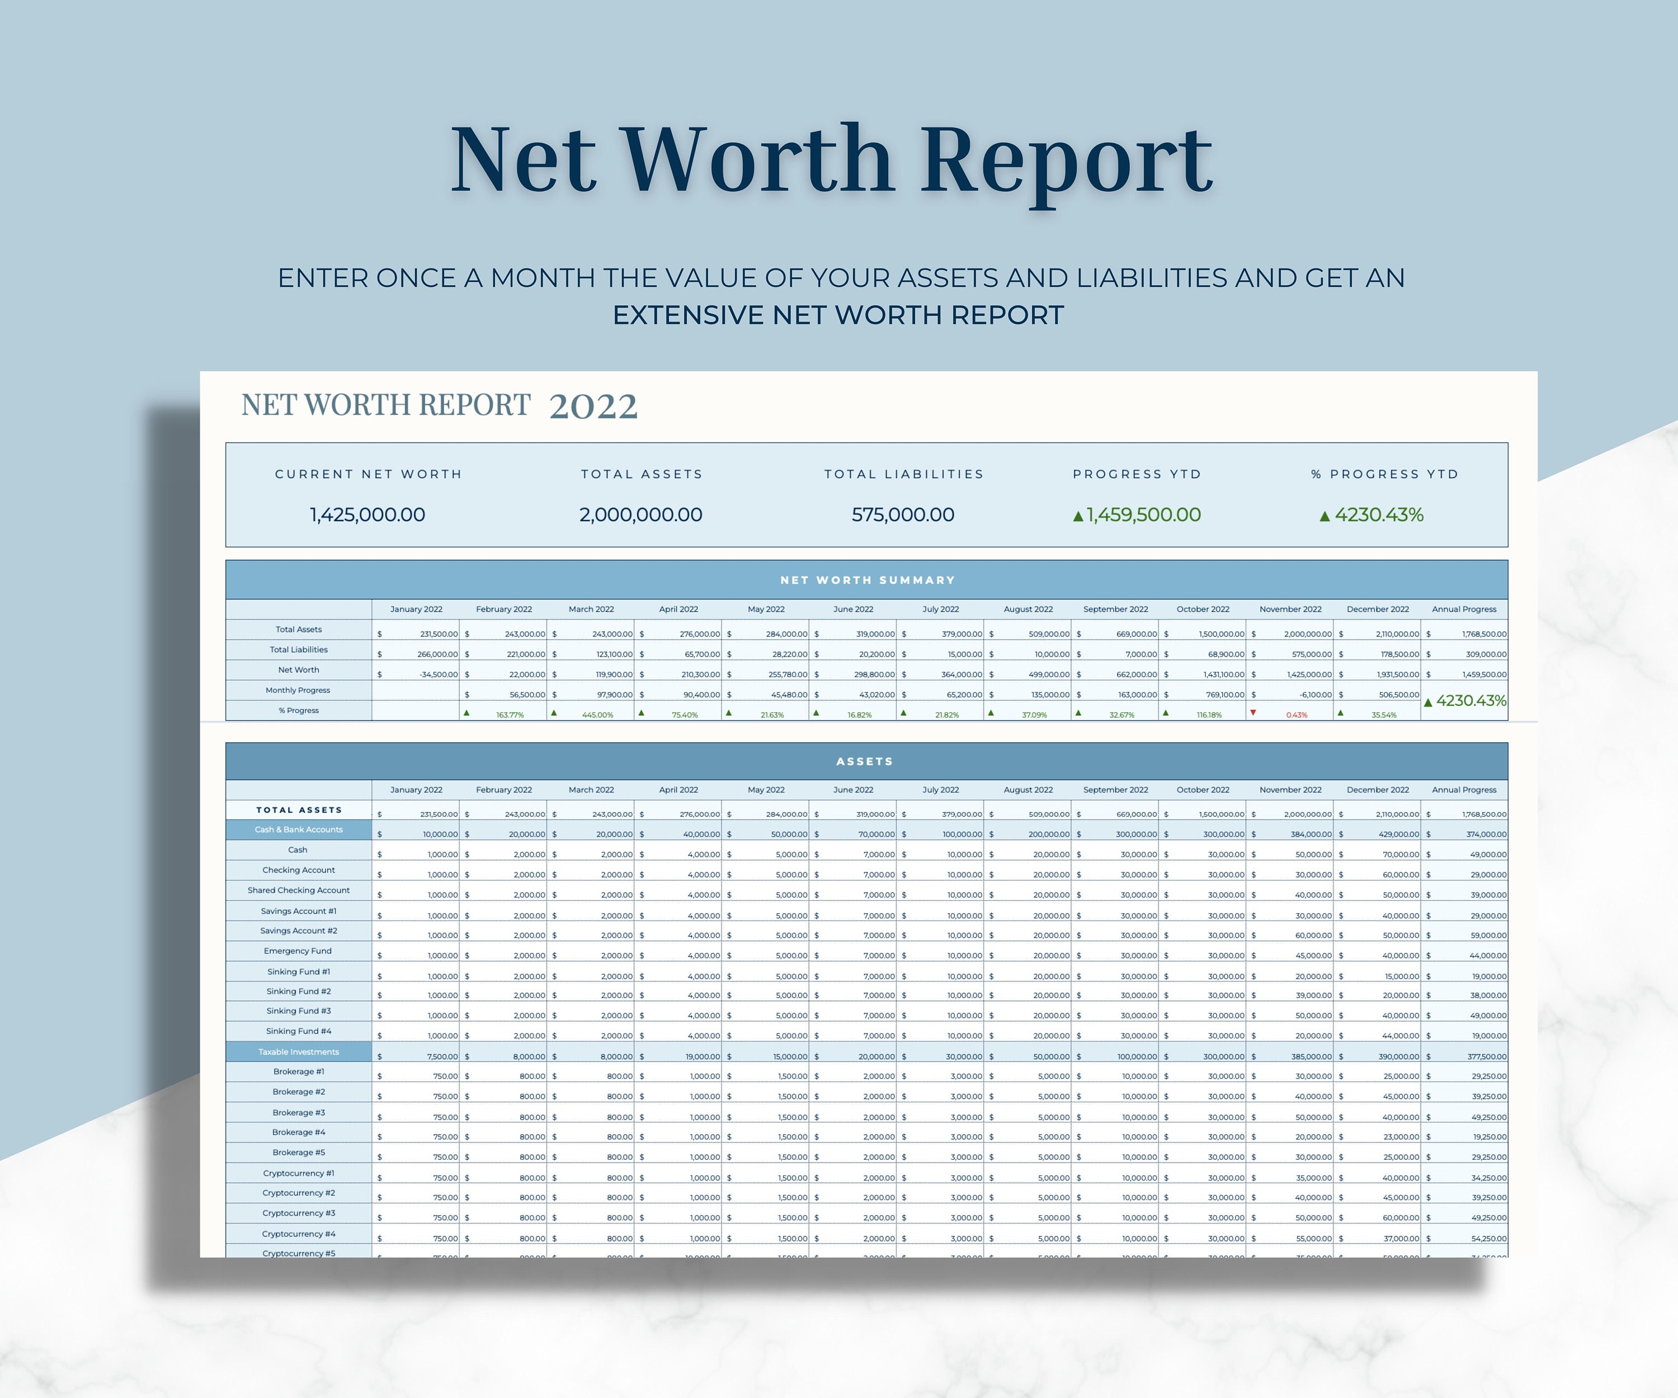Image resolution: width=1678 pixels, height=1398 pixels.
Task: Select the NET WORTH SUMMARY header bar
Action: pyautogui.click(x=867, y=580)
